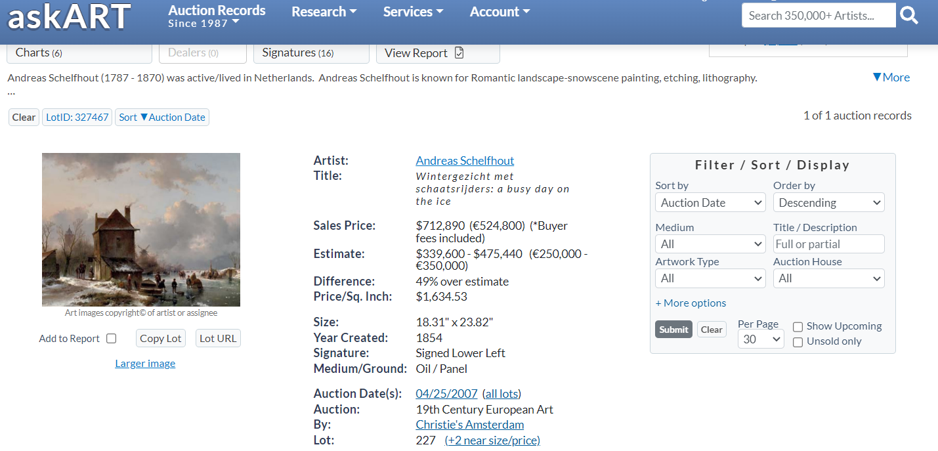
Task: Open the Signatures tab
Action: (x=307, y=53)
